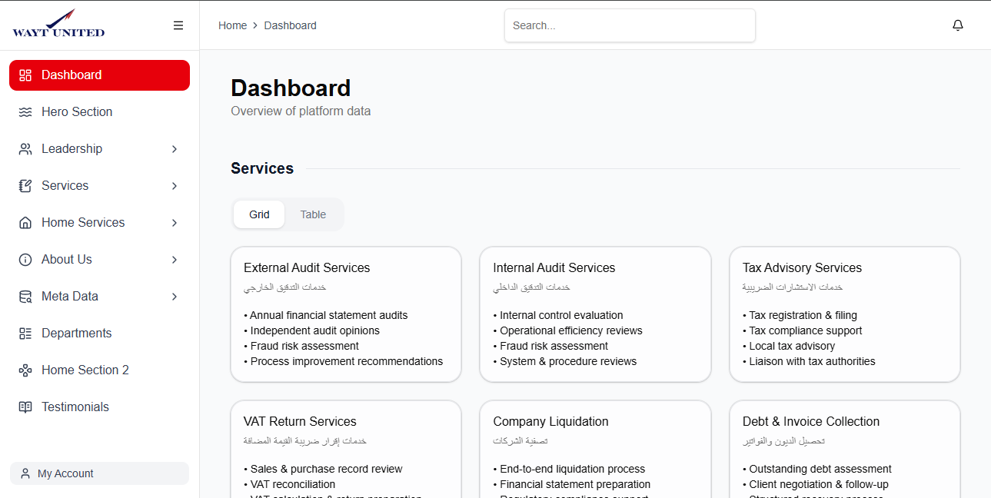The image size is (991, 498).
Task: Click 'Liaison with tax authorities' text
Action: click(x=812, y=361)
